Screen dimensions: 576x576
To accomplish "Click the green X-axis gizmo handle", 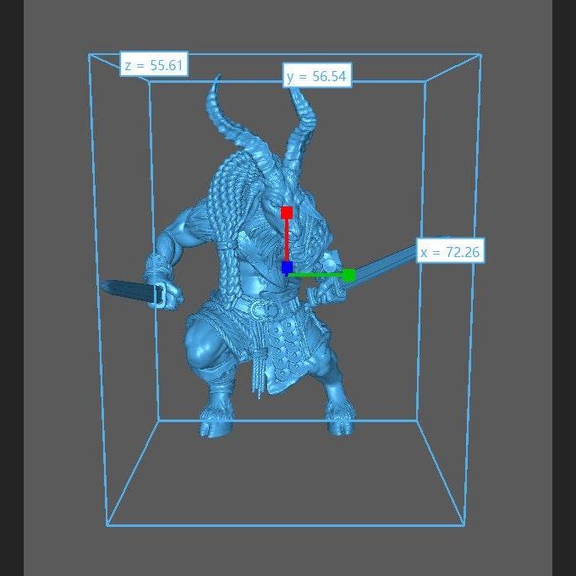I will pyautogui.click(x=348, y=274).
